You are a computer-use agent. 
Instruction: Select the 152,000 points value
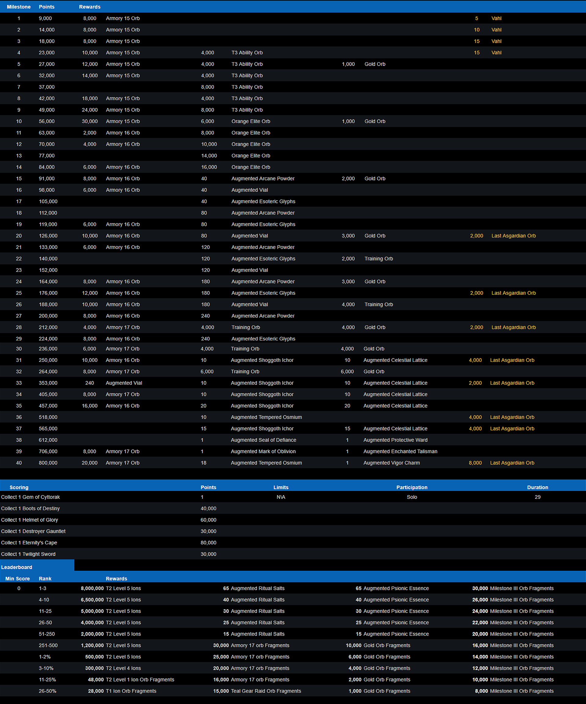(x=48, y=270)
